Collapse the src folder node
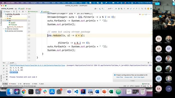Image resolution: width=175 pixels, height=98 pixels. pyautogui.click(x=5, y=20)
